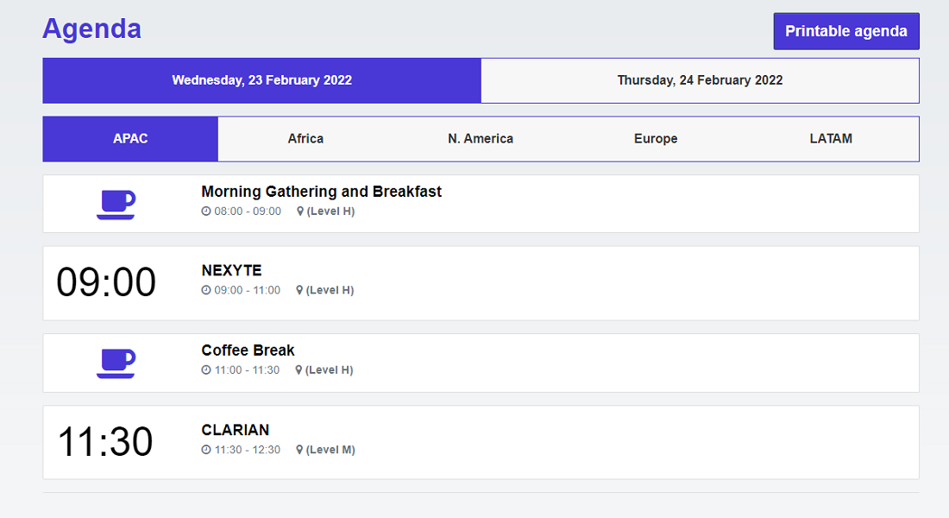Show the N. America region agenda

pos(481,139)
